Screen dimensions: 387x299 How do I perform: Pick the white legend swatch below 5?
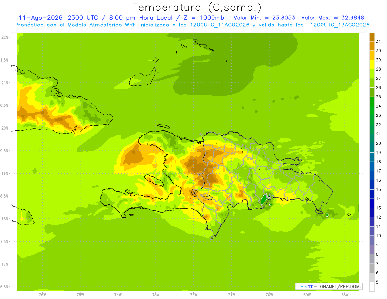coord(372,287)
